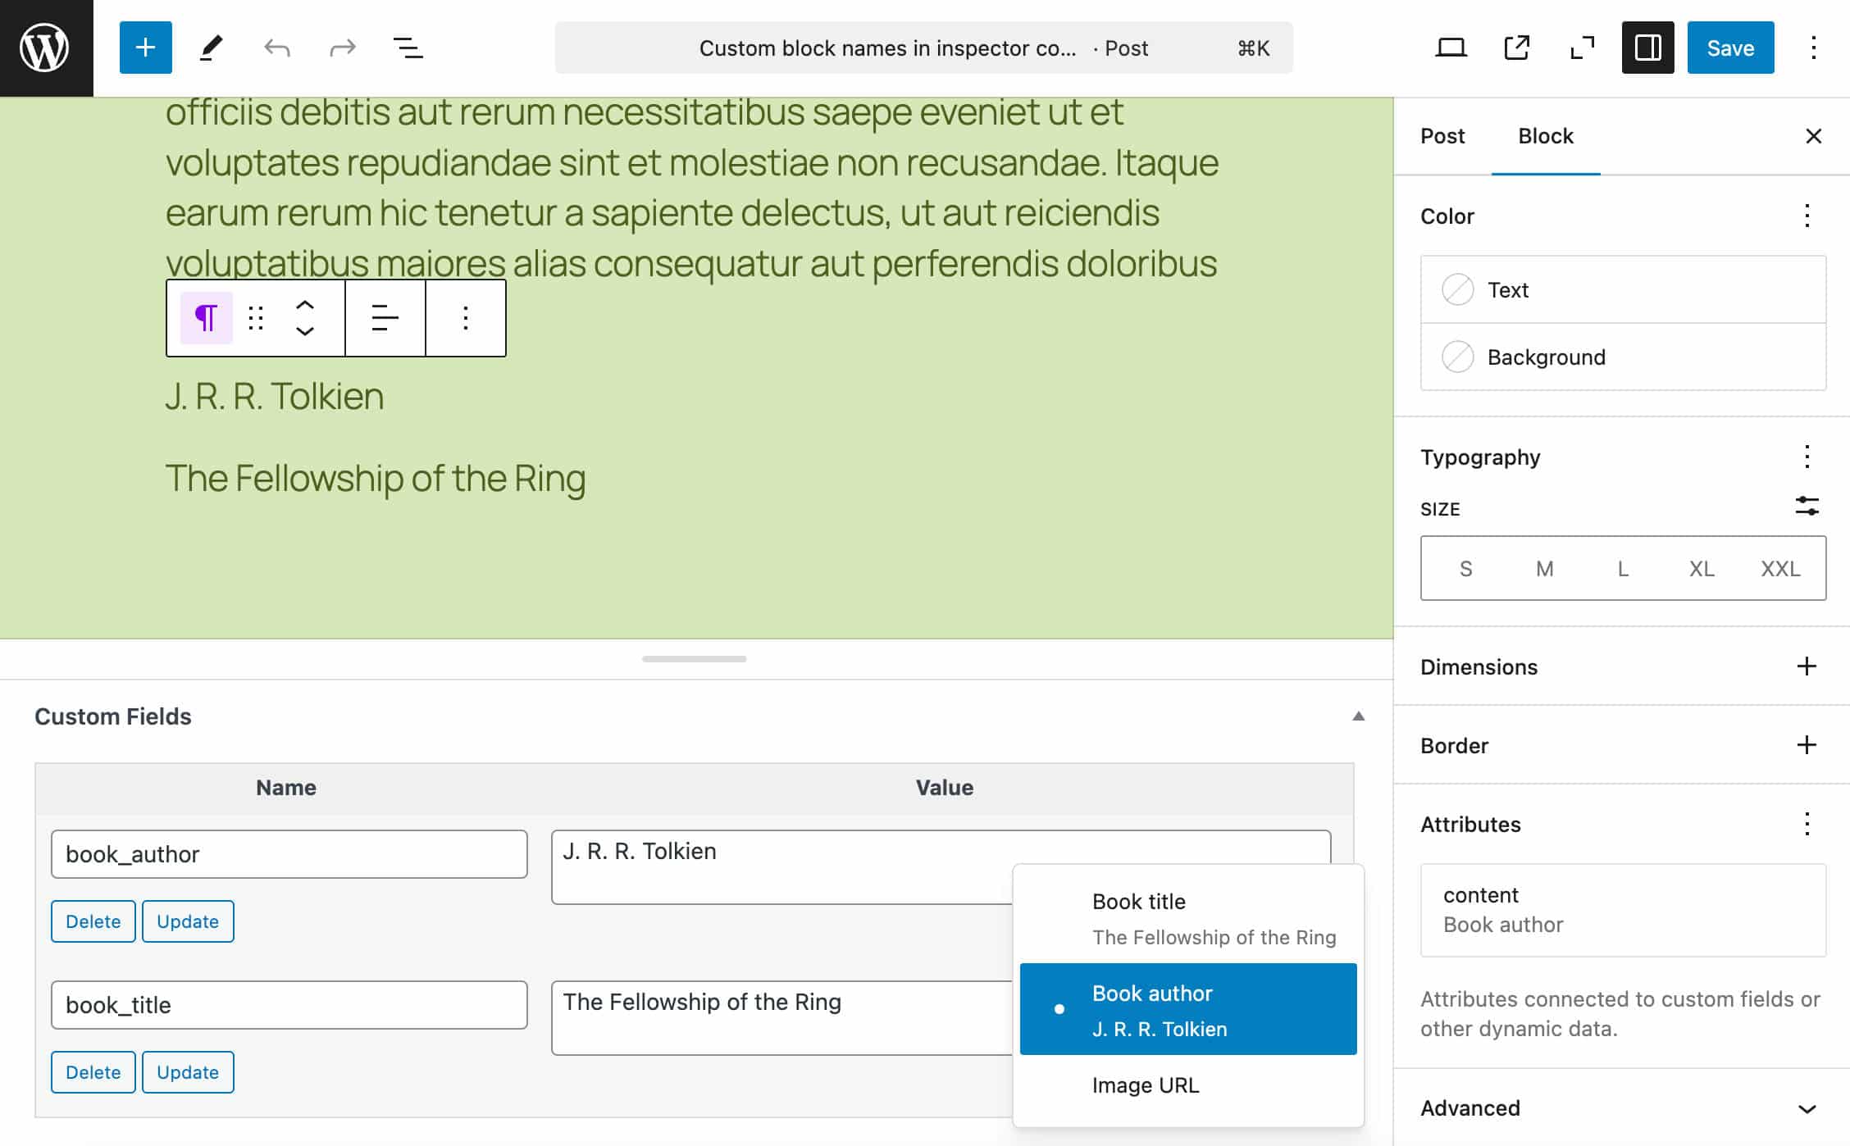
Task: Toggle the Text color swatch
Action: pyautogui.click(x=1456, y=290)
